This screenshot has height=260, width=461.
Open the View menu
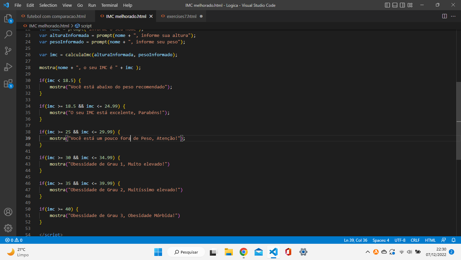tap(67, 5)
